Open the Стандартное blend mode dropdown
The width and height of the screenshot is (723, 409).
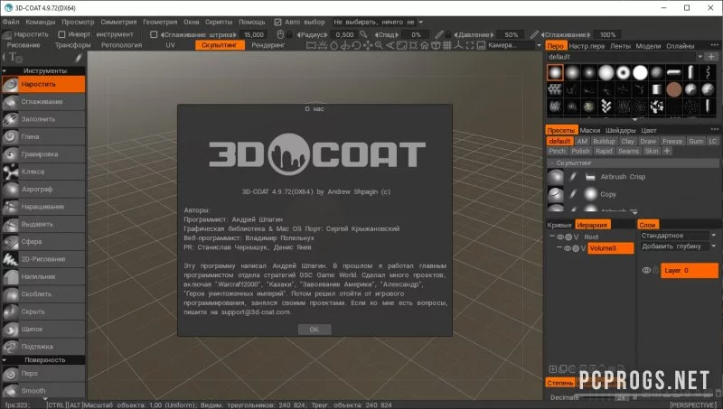click(x=678, y=236)
